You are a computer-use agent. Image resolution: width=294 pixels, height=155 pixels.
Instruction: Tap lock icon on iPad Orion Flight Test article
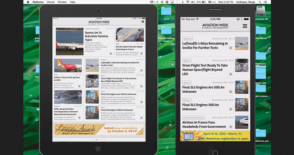coord(142,86)
